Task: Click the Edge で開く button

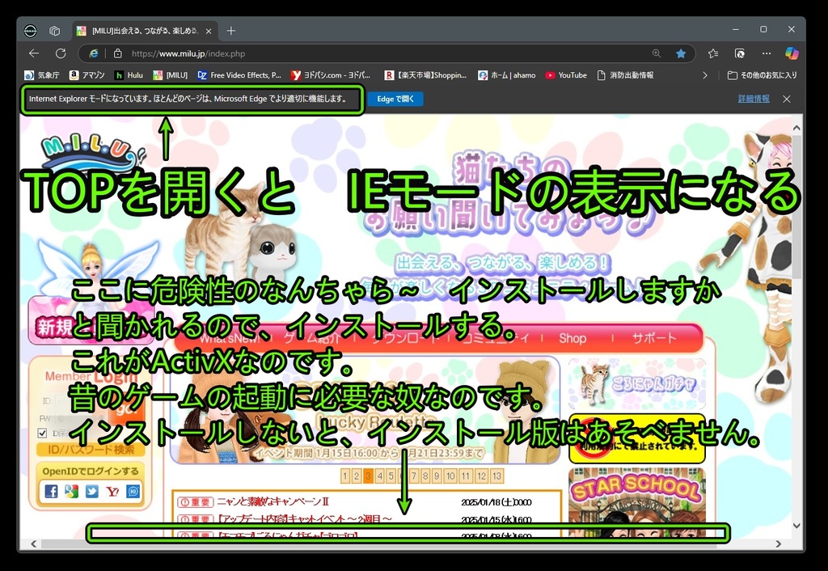Action: 395,99
